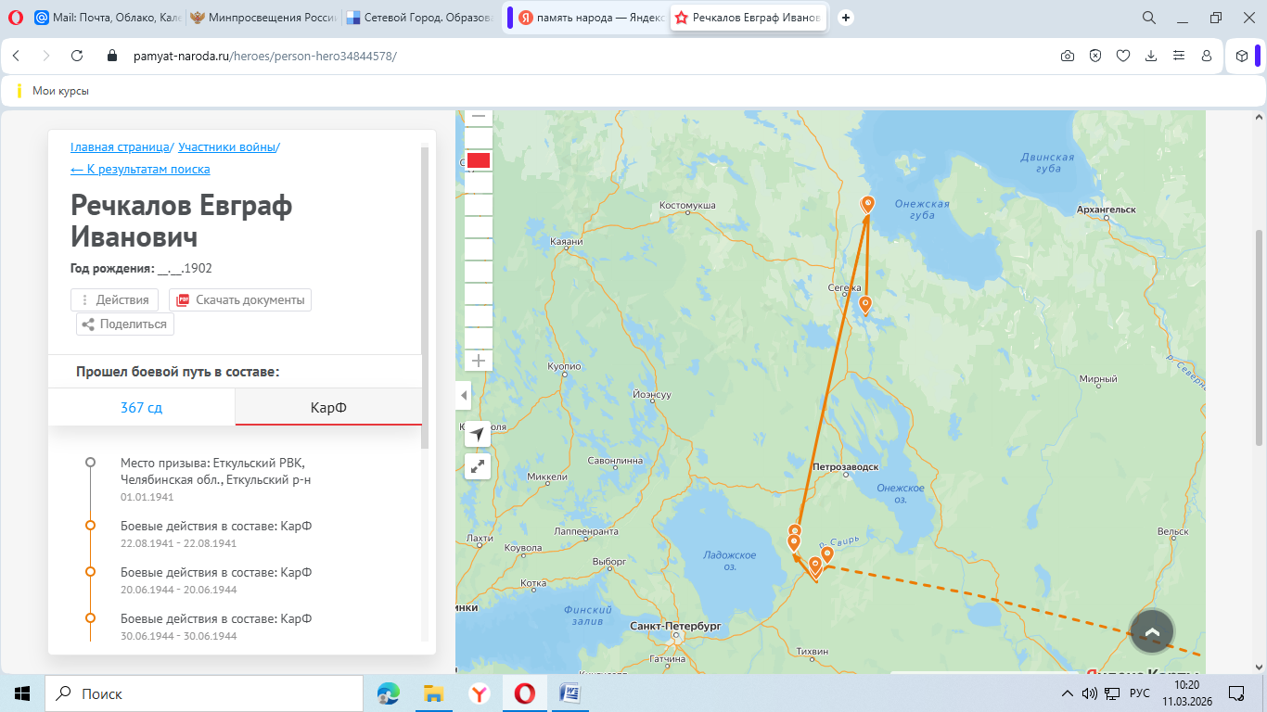Viewport: 1267px width, 712px height.
Task: Search open tabs with magnifier icon
Action: tap(1148, 18)
